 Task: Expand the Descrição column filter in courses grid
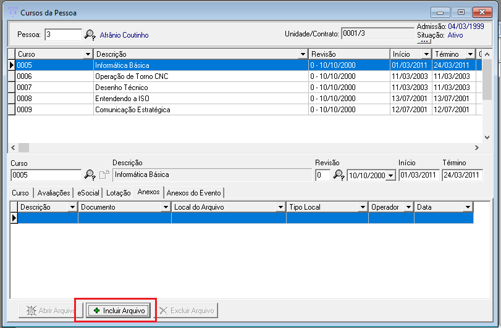pos(303,54)
